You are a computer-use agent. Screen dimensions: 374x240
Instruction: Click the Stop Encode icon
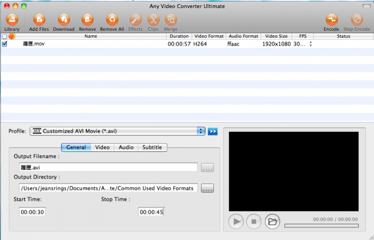(x=357, y=19)
